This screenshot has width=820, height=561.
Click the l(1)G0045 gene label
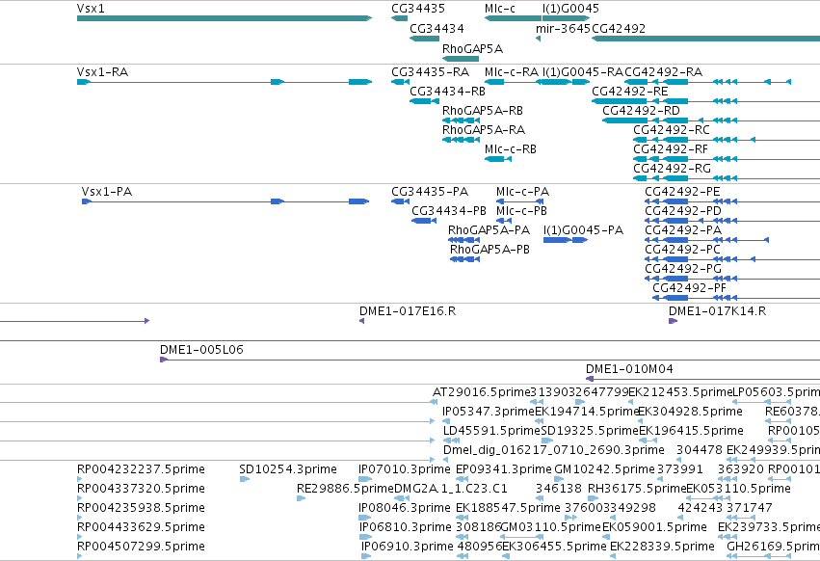(570, 9)
